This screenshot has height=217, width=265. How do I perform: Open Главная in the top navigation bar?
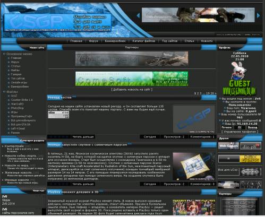(x=76, y=41)
